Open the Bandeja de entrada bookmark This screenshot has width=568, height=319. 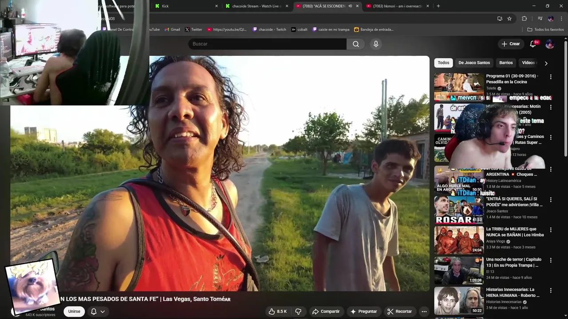pos(374,30)
